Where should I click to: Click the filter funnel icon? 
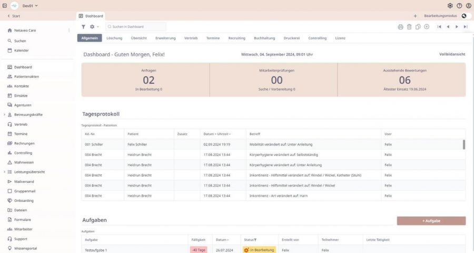(83, 26)
